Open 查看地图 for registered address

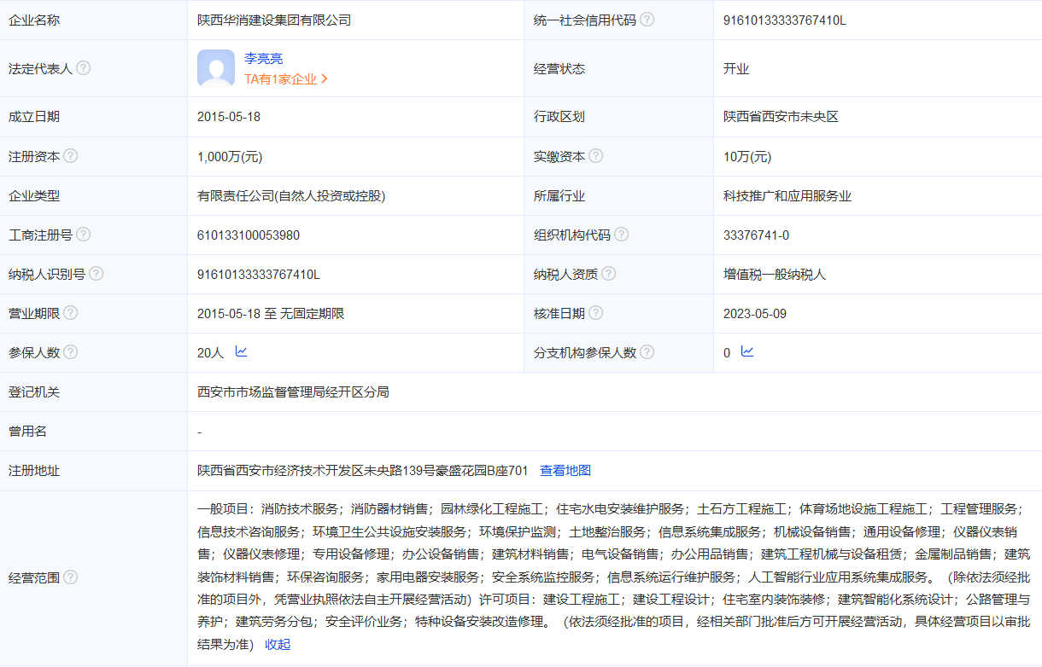[x=565, y=470]
